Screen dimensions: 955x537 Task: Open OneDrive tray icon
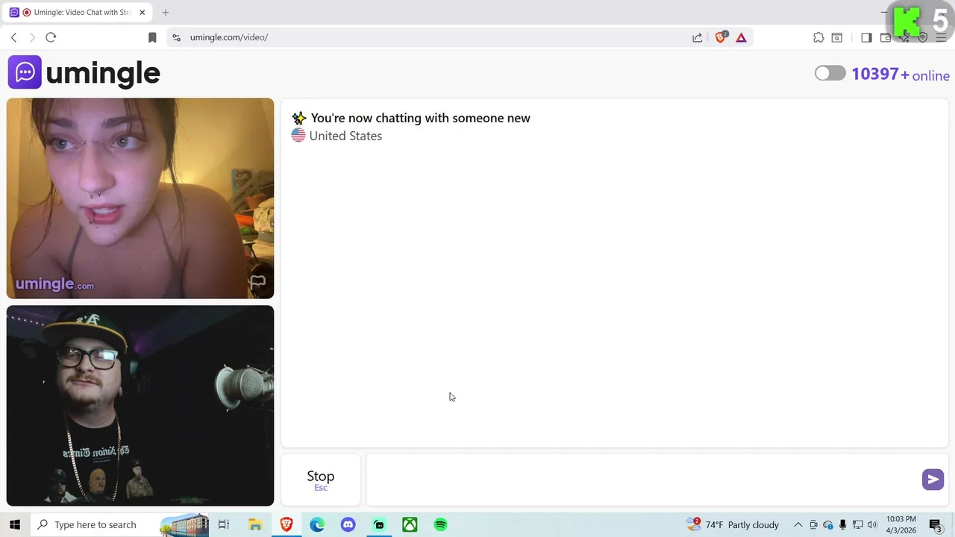pos(828,524)
